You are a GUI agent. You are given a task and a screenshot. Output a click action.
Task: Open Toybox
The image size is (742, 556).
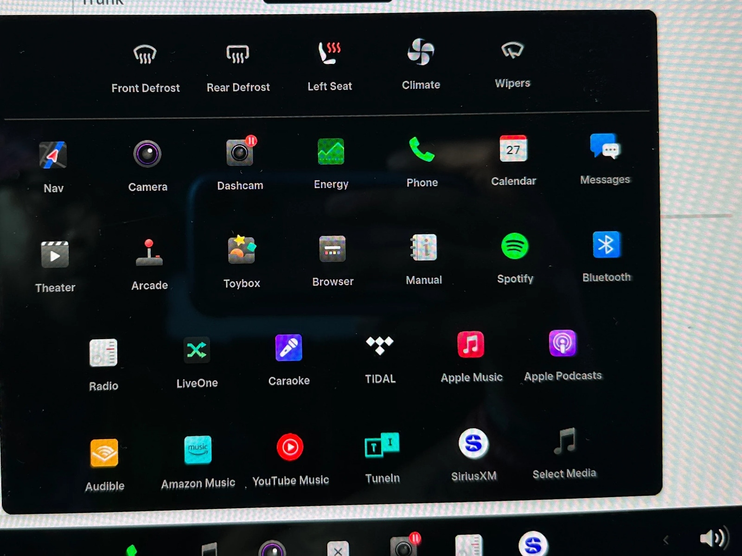(x=241, y=251)
